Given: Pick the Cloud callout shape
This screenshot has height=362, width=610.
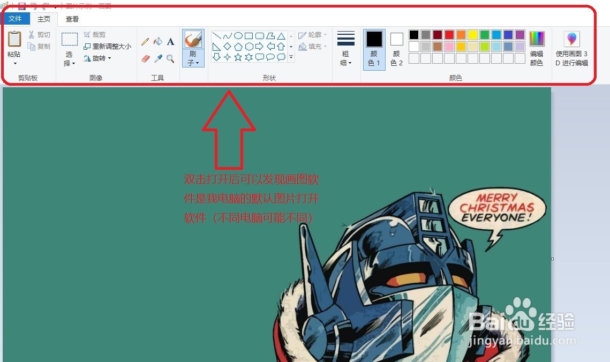Looking at the screenshot, I should point(281,57).
